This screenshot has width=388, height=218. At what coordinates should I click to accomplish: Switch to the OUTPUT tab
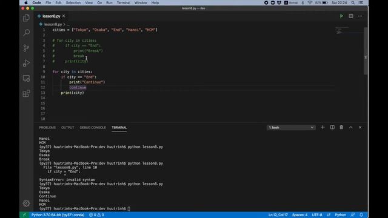(67, 128)
